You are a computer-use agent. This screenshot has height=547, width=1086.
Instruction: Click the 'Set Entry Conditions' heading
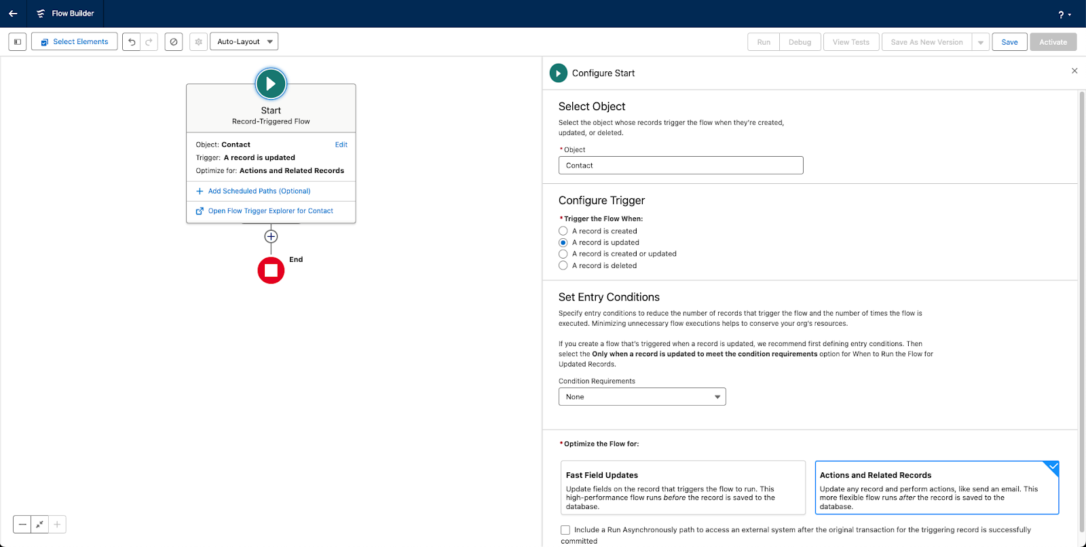[609, 297]
